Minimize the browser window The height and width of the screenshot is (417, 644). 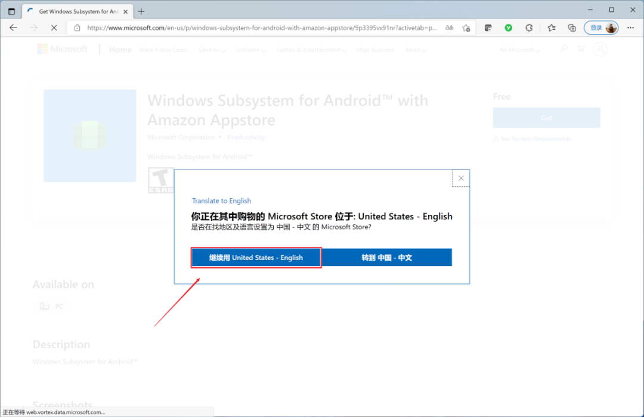click(590, 10)
